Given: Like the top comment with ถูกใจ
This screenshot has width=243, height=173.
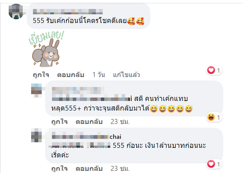Looking at the screenshot, I should point(41,75).
